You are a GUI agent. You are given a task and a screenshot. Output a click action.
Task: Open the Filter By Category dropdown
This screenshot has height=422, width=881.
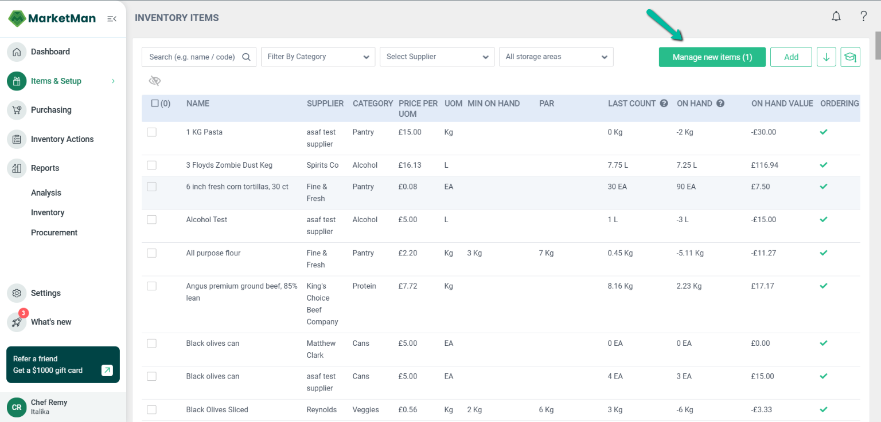[x=318, y=56]
